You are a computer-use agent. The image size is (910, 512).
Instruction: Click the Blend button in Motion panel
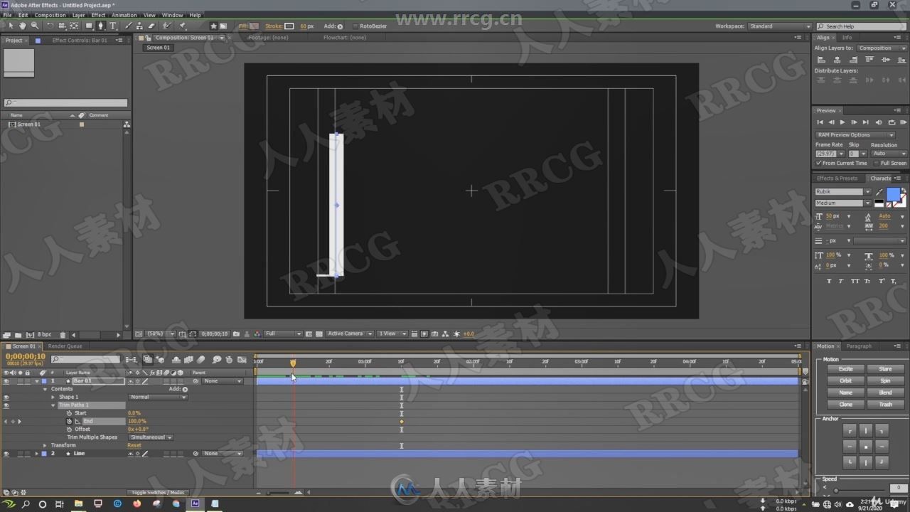pyautogui.click(x=885, y=393)
